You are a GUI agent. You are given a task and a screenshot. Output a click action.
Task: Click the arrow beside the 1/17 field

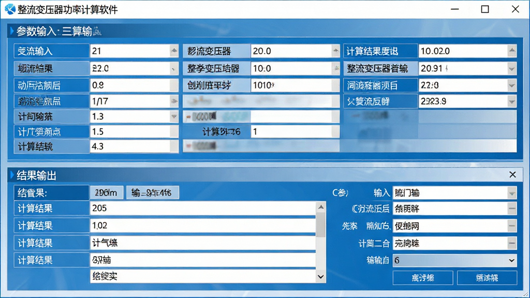[174, 101]
